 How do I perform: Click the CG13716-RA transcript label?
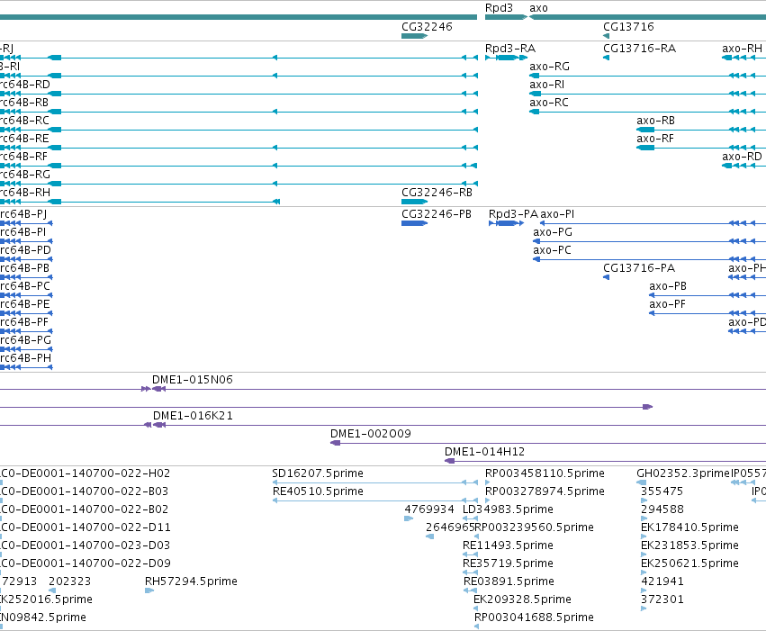tap(639, 49)
